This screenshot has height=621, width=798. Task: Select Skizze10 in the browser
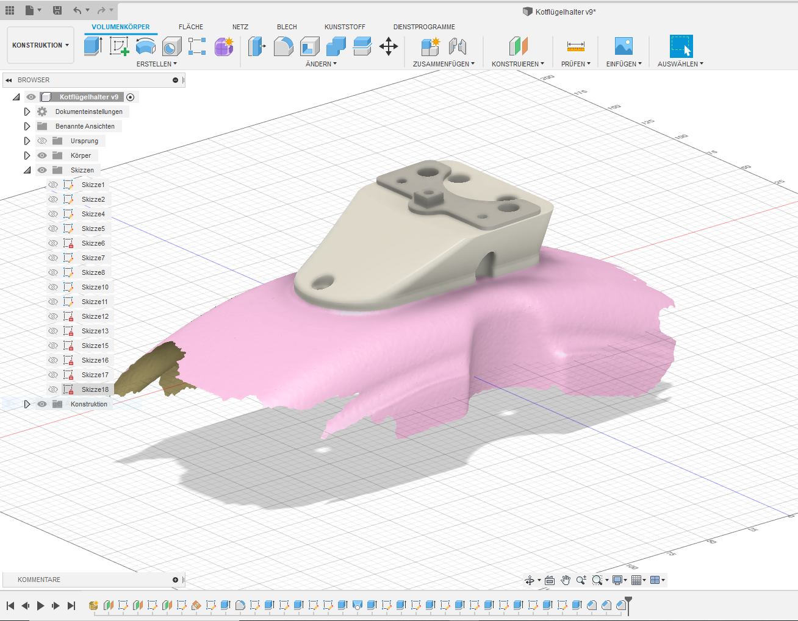pos(95,287)
